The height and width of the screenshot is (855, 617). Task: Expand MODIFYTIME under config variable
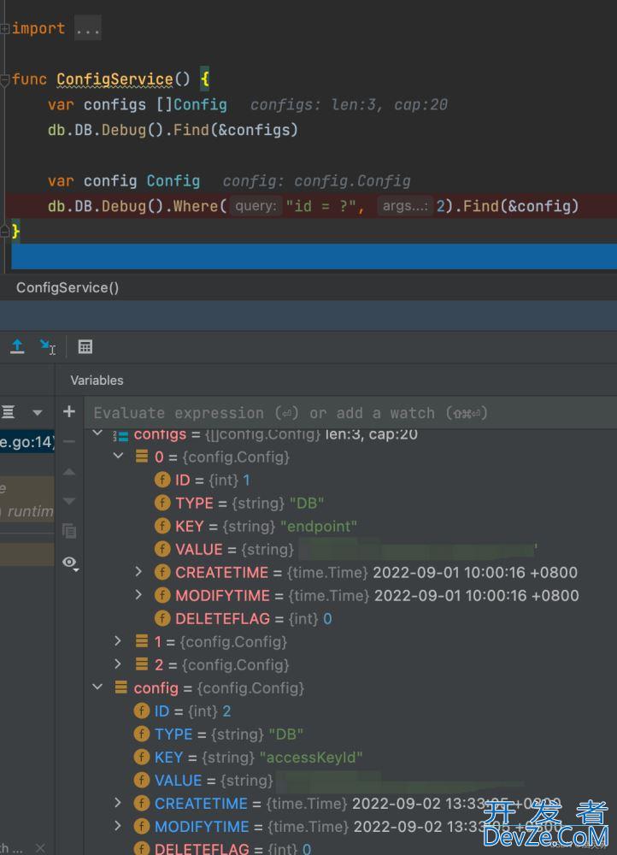[118, 826]
